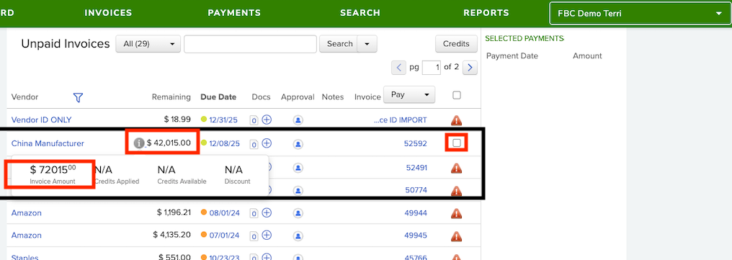Open the SEARCH tab
The height and width of the screenshot is (260, 732).
(x=360, y=12)
